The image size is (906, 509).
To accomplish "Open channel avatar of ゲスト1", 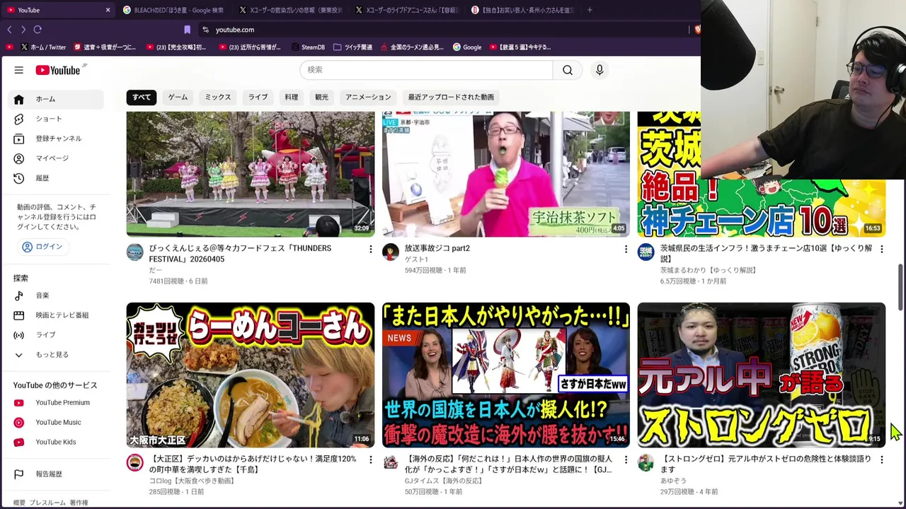I will tap(391, 252).
